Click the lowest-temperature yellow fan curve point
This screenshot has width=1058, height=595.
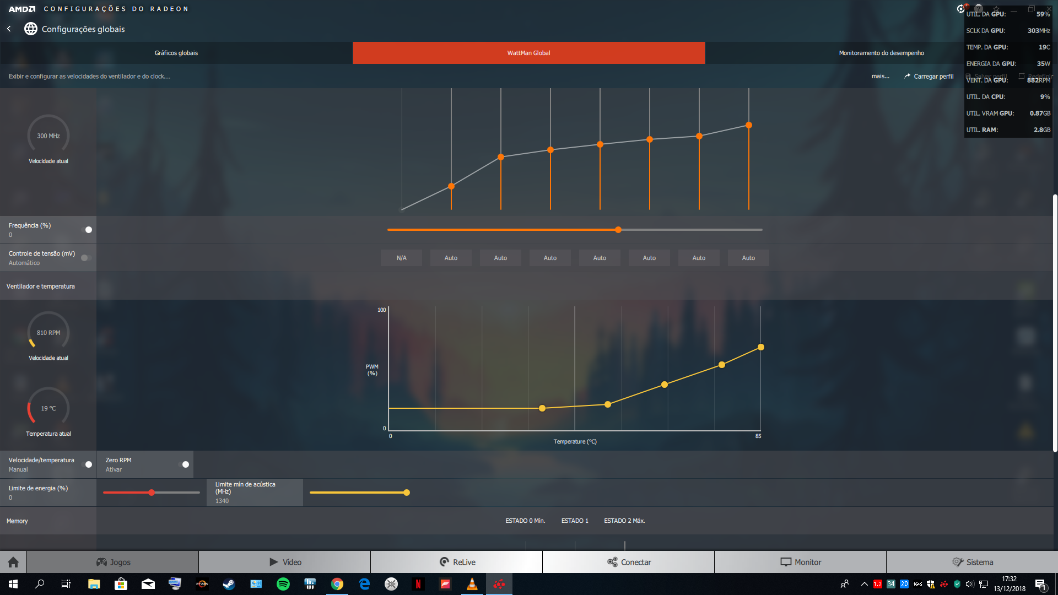tap(542, 408)
